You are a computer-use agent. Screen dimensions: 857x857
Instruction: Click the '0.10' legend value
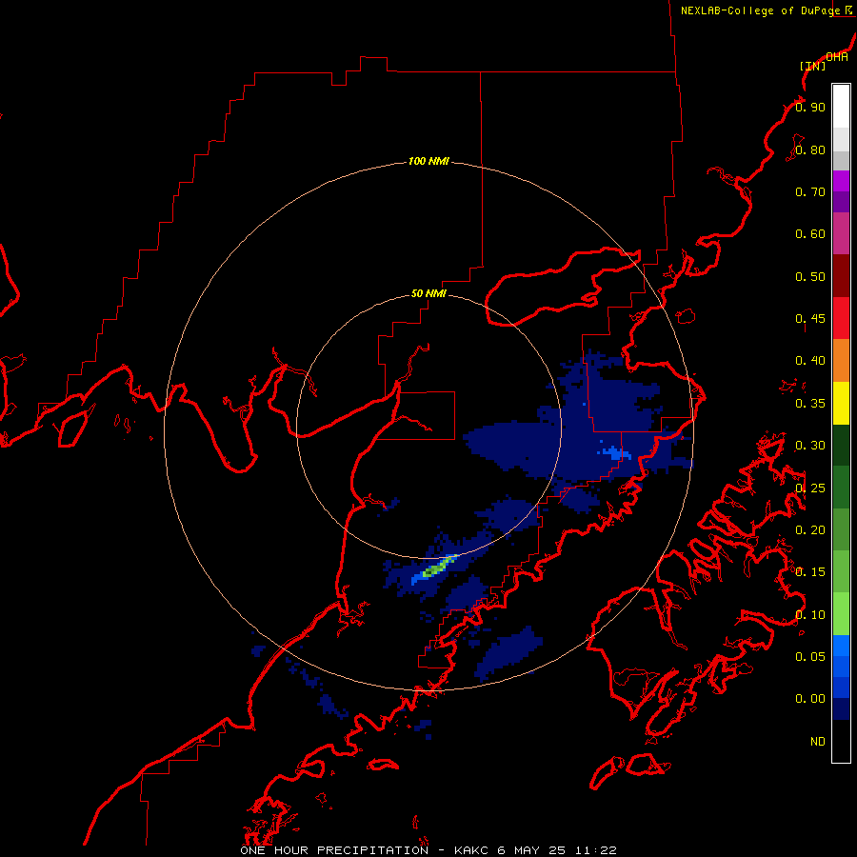(810, 615)
